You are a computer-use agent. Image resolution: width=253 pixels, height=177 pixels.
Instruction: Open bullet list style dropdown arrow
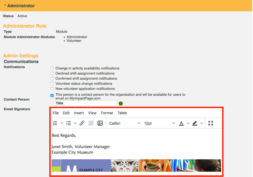click(75, 123)
